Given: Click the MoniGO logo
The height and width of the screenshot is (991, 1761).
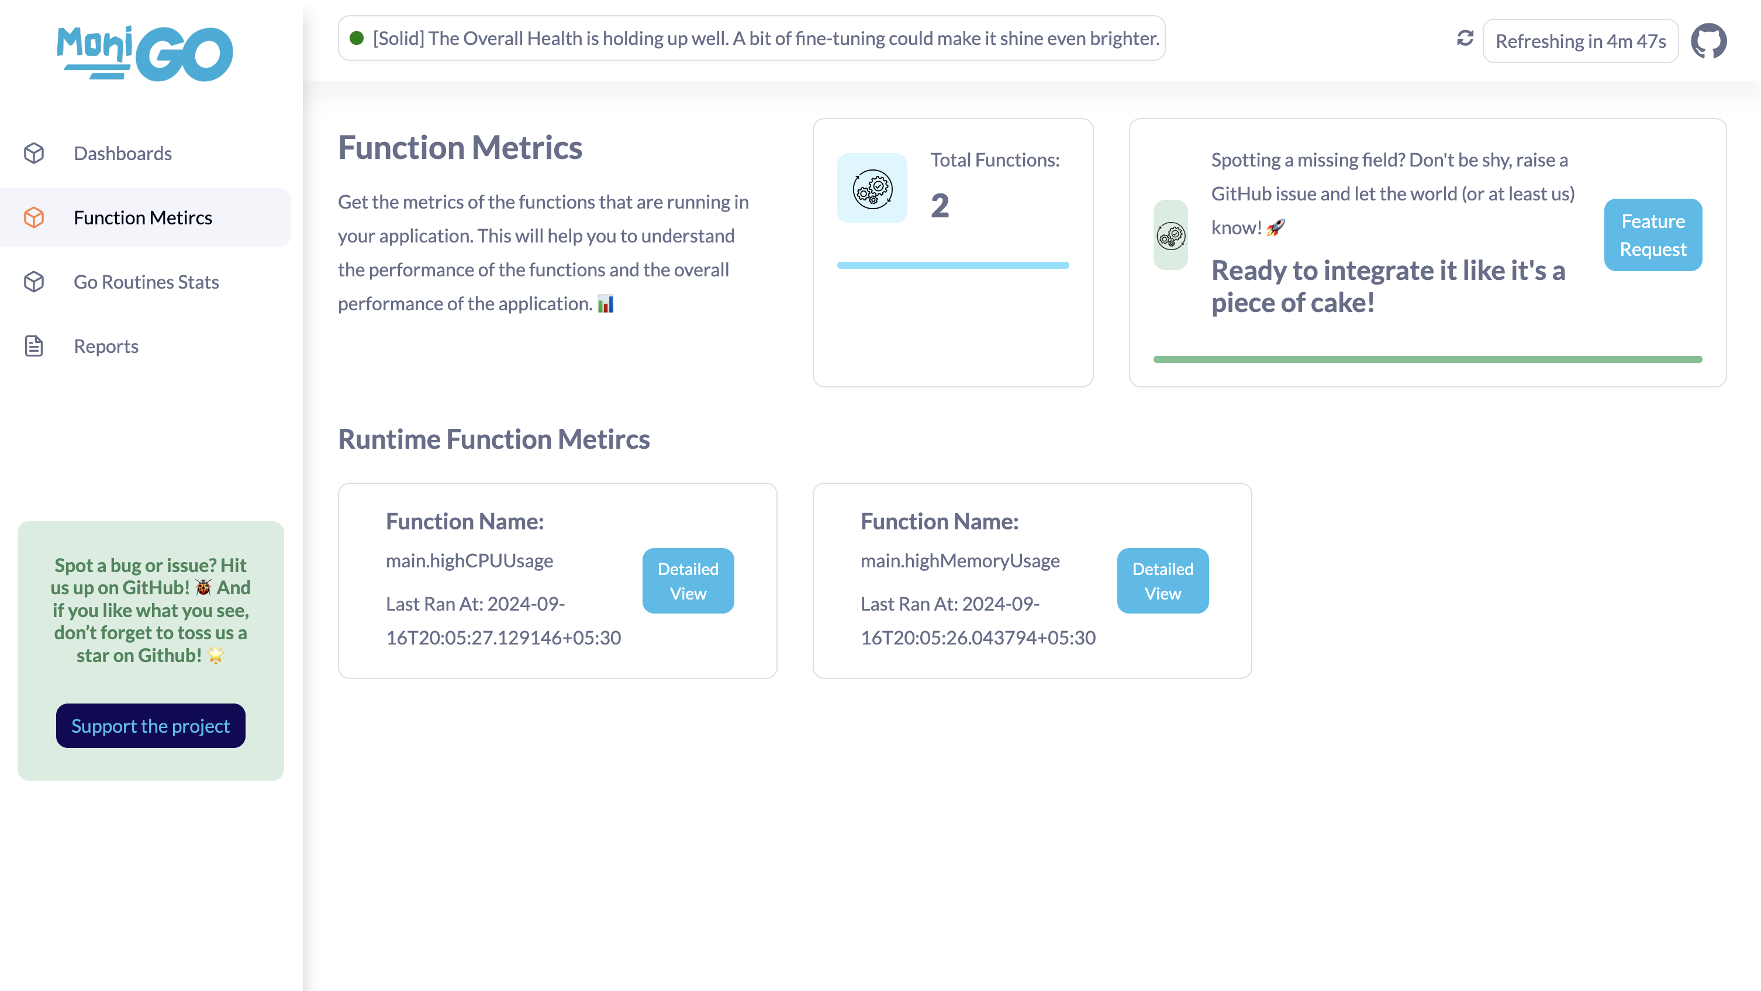Looking at the screenshot, I should (145, 53).
